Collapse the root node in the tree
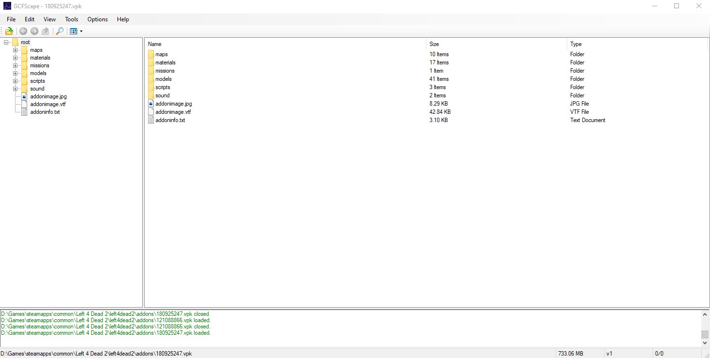 6,42
